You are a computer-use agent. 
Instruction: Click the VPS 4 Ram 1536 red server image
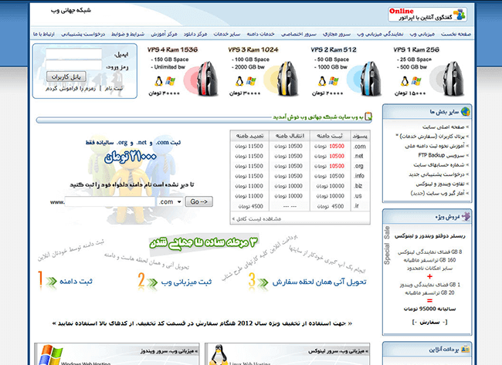[x=207, y=79]
